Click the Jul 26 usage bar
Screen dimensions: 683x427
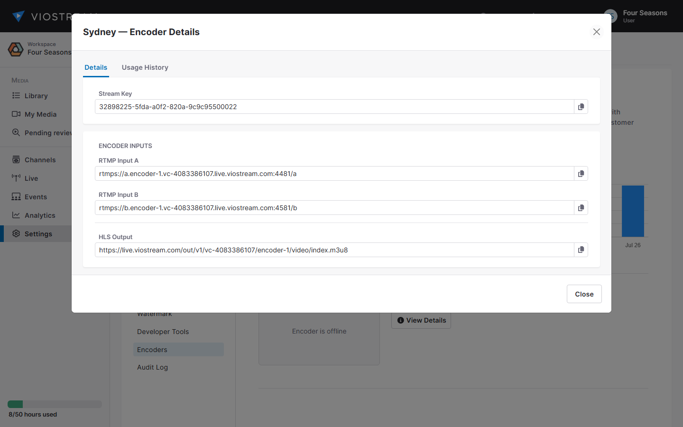coord(633,211)
